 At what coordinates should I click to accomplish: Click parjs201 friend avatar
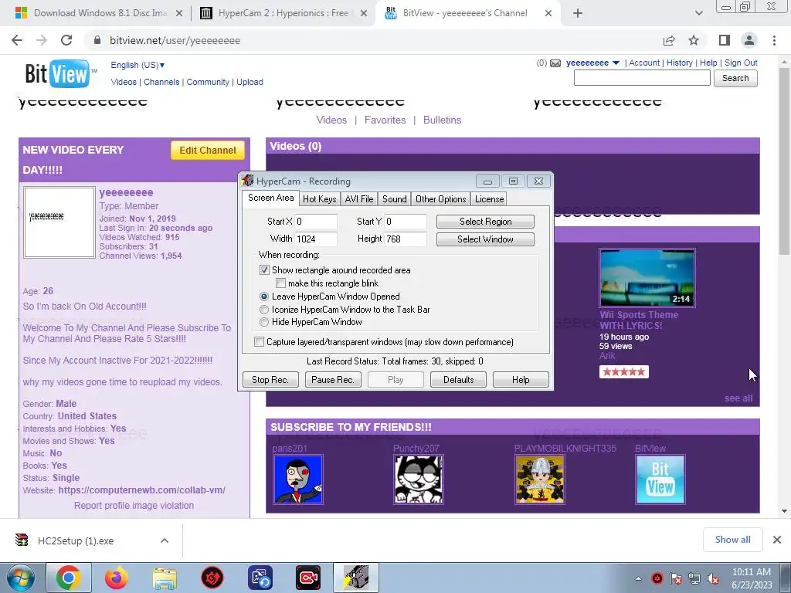(297, 479)
